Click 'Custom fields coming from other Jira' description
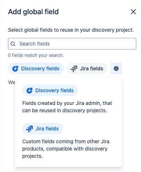The height and width of the screenshot is (172, 141). point(66,149)
